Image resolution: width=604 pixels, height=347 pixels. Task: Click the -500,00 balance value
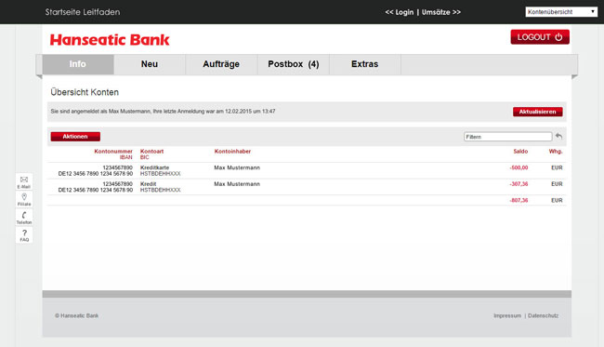[x=519, y=167]
